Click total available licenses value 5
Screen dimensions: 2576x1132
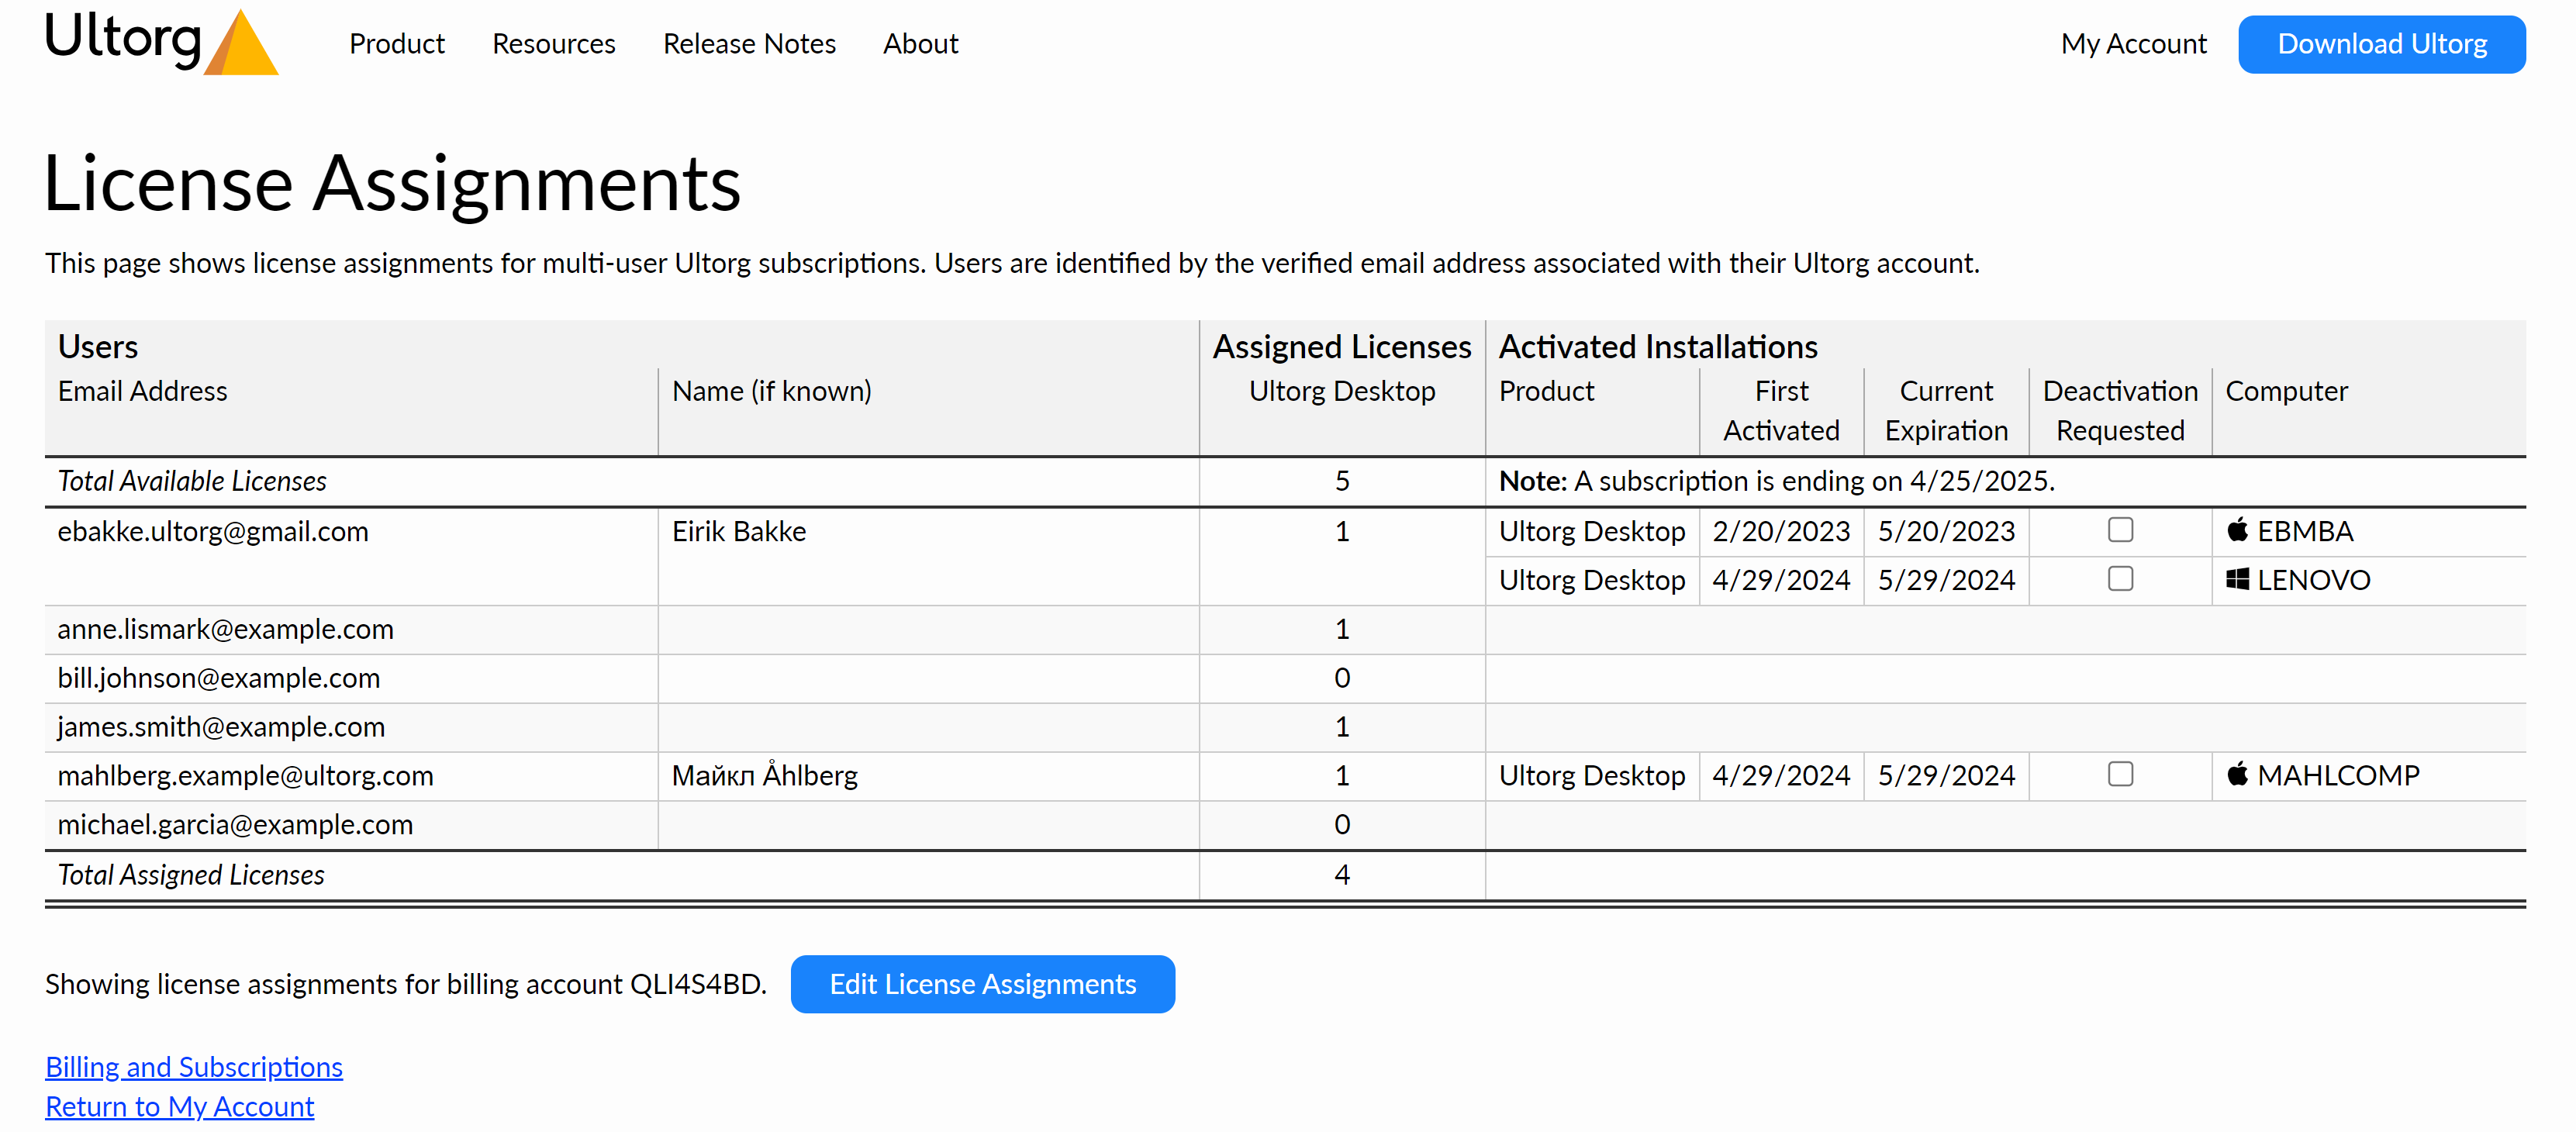[1342, 481]
